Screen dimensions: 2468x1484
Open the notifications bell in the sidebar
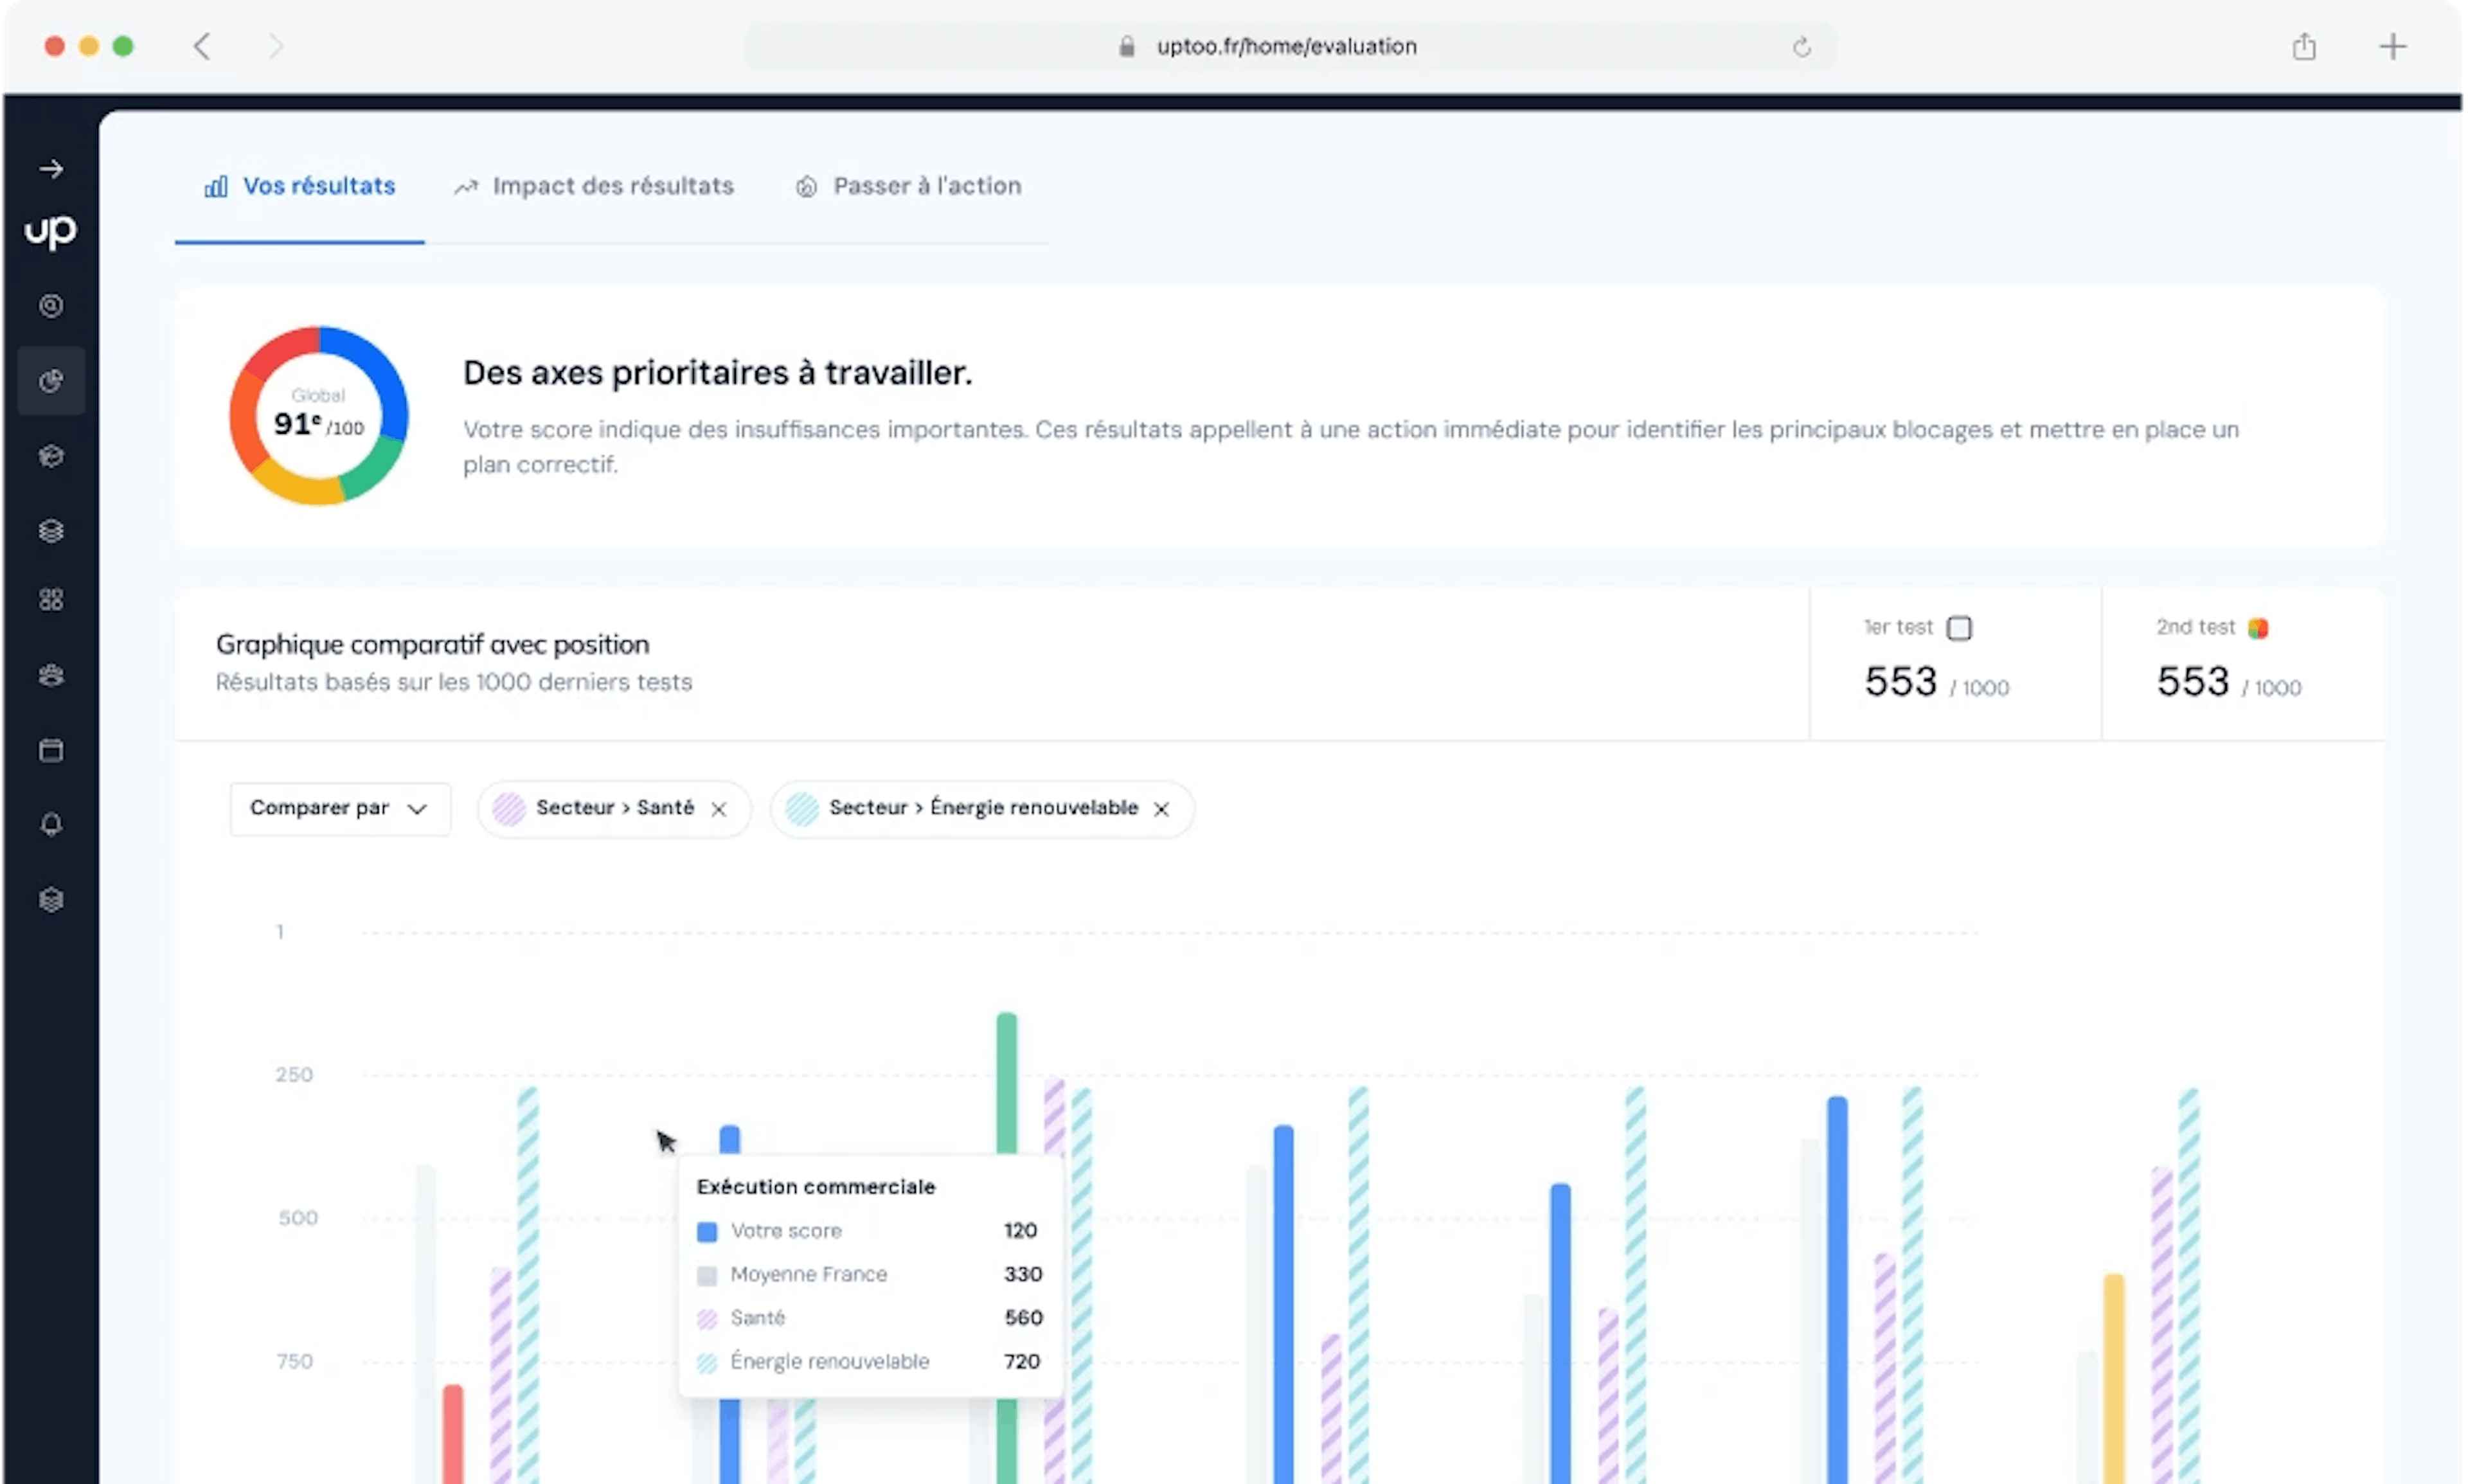[x=51, y=823]
